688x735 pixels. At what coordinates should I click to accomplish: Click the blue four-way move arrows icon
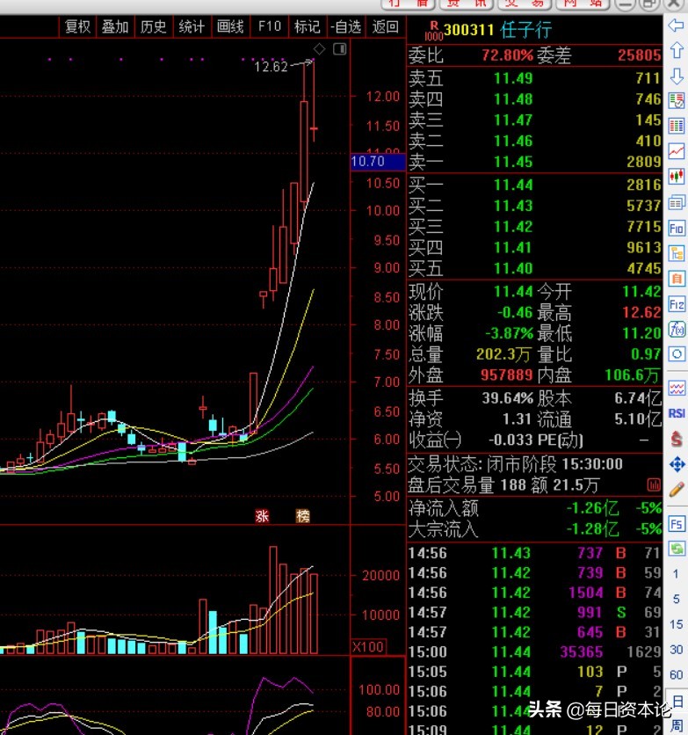tap(677, 463)
